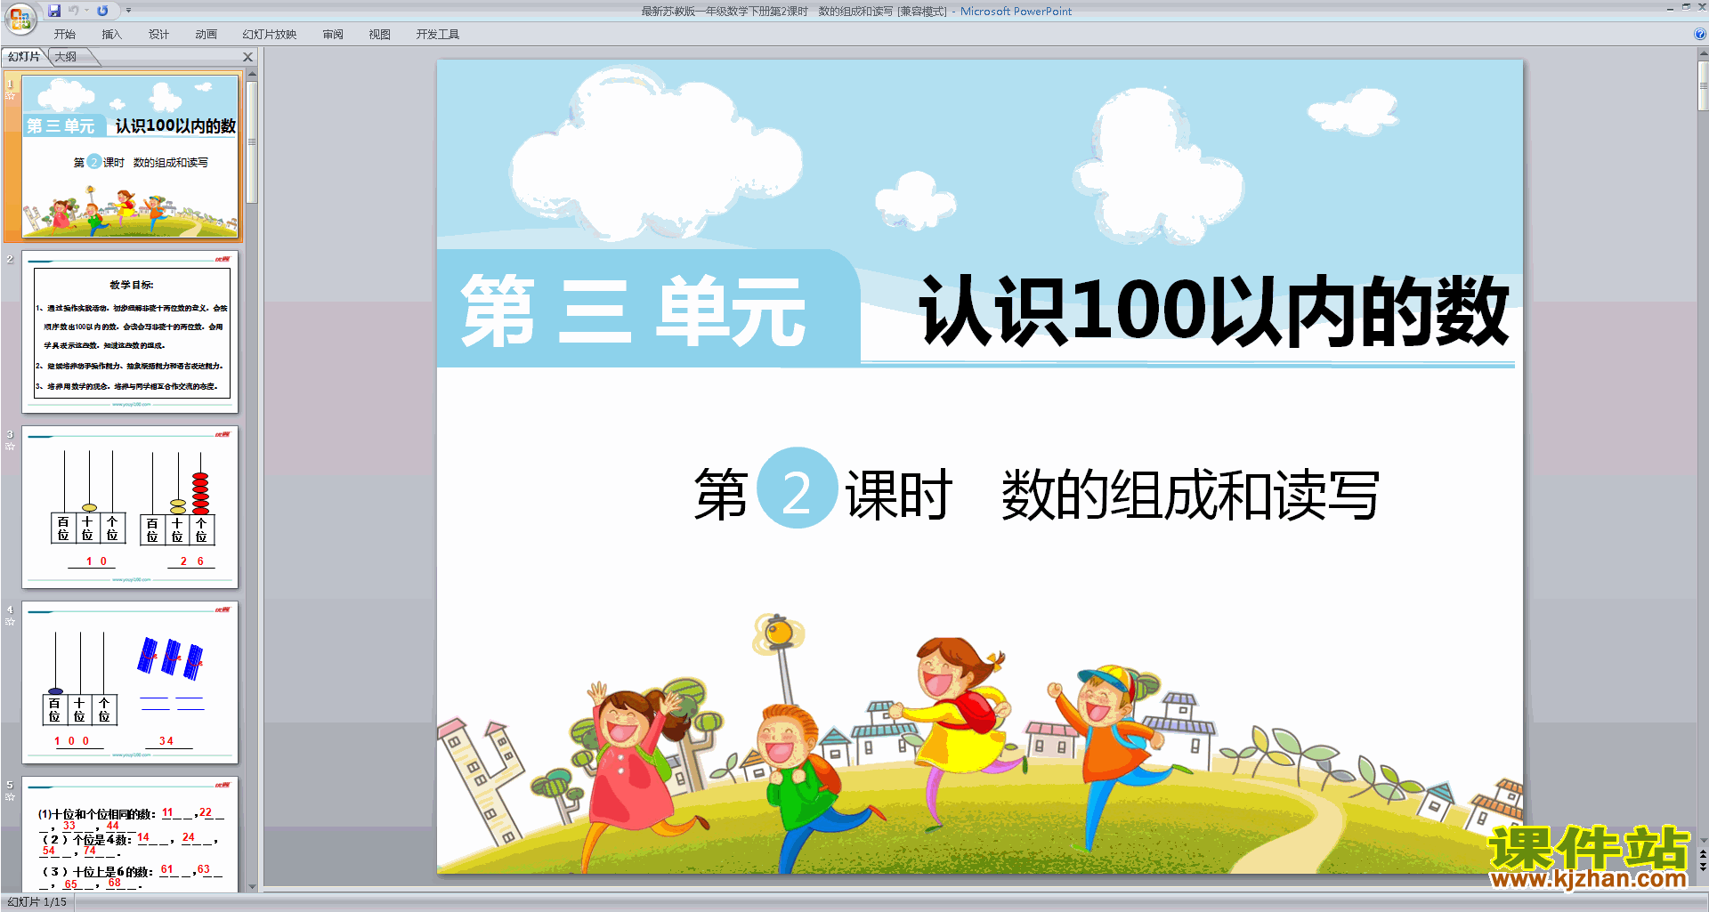This screenshot has width=1709, height=912.
Task: Click animation star icon beside slide 4
Action: tap(10, 622)
